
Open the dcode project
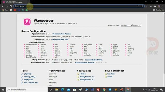(x=51, y=79)
